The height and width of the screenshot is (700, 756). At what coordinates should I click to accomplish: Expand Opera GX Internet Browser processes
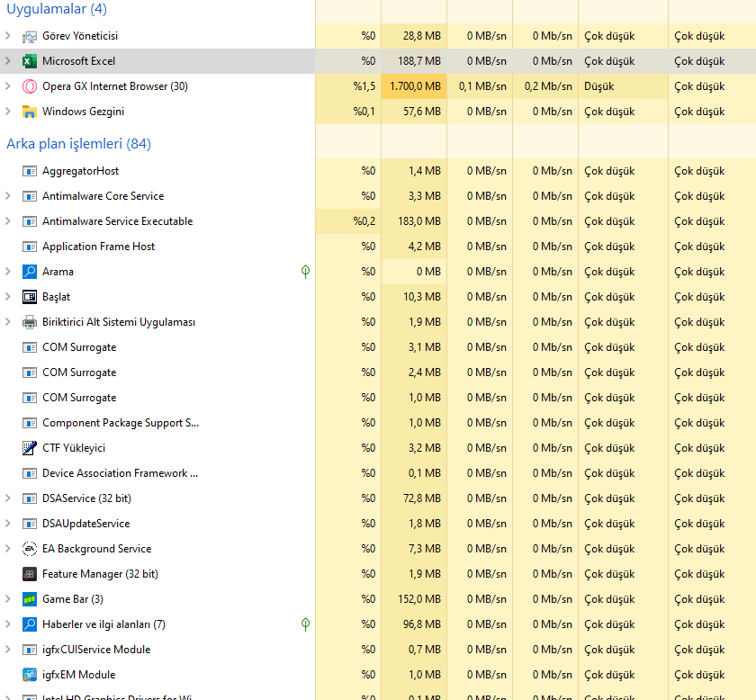tap(8, 85)
